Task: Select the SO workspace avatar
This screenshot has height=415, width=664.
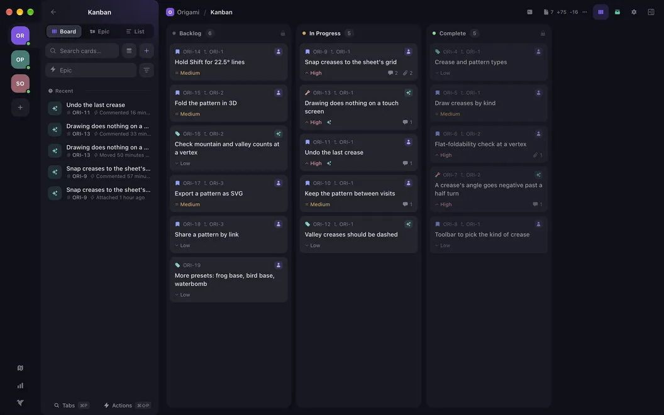Action: (x=20, y=84)
